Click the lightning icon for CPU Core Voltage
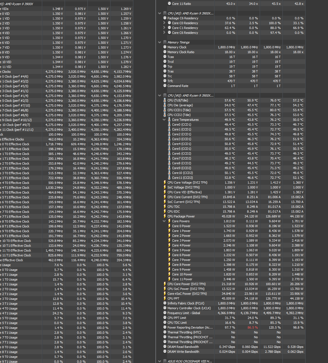328x363 pixels. point(165,182)
